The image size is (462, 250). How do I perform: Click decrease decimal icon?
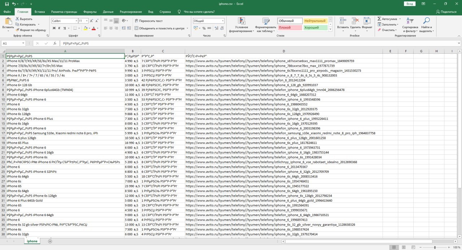click(222, 28)
